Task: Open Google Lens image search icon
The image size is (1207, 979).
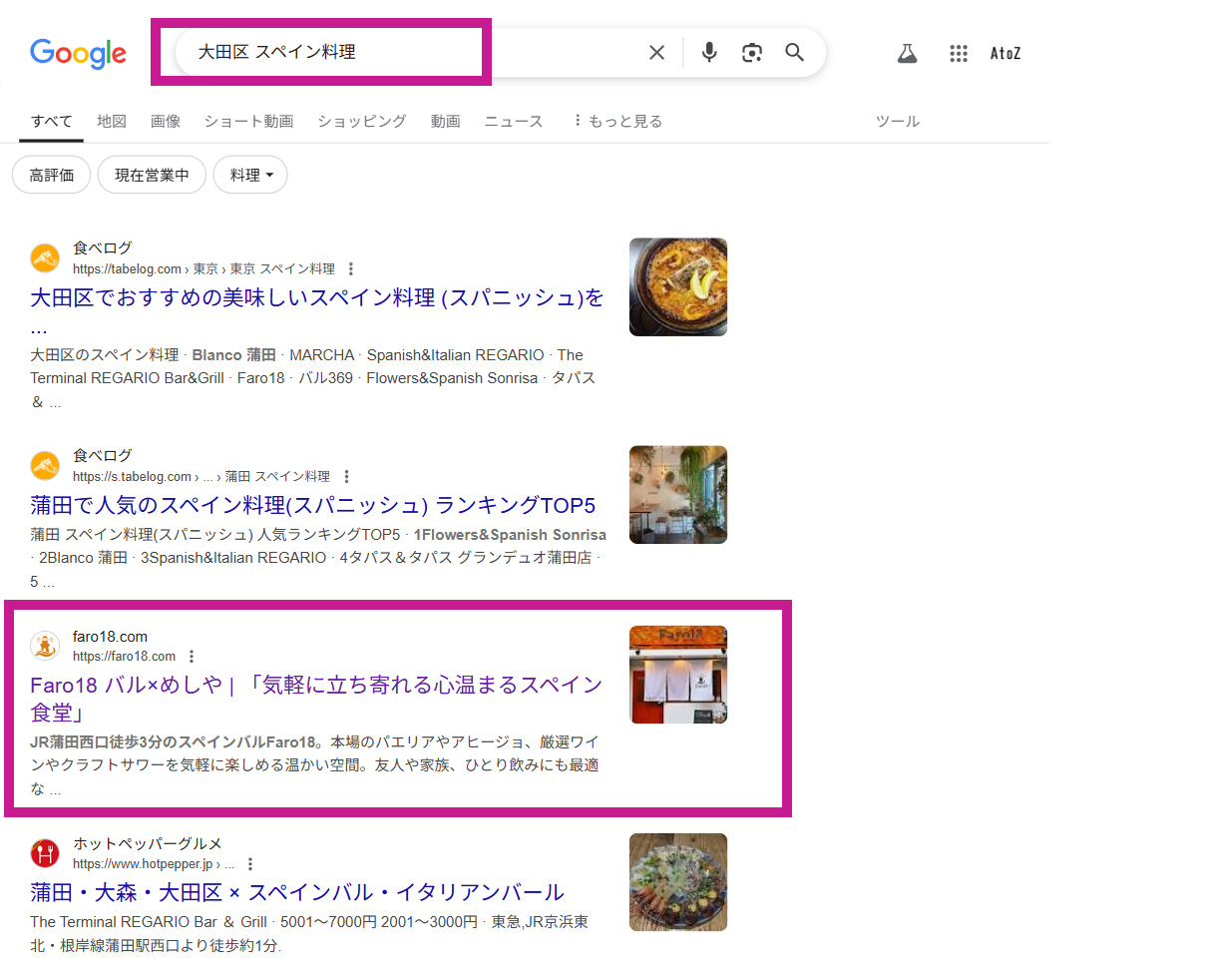Action: point(752,53)
